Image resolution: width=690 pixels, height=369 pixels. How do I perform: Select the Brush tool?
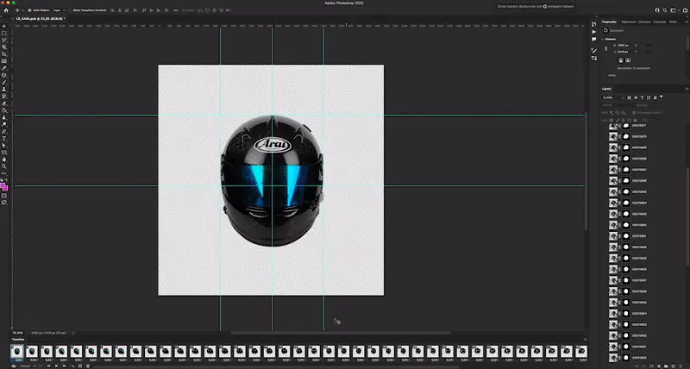(4, 82)
